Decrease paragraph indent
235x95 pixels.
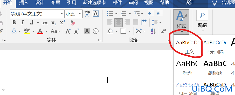coord(151,14)
